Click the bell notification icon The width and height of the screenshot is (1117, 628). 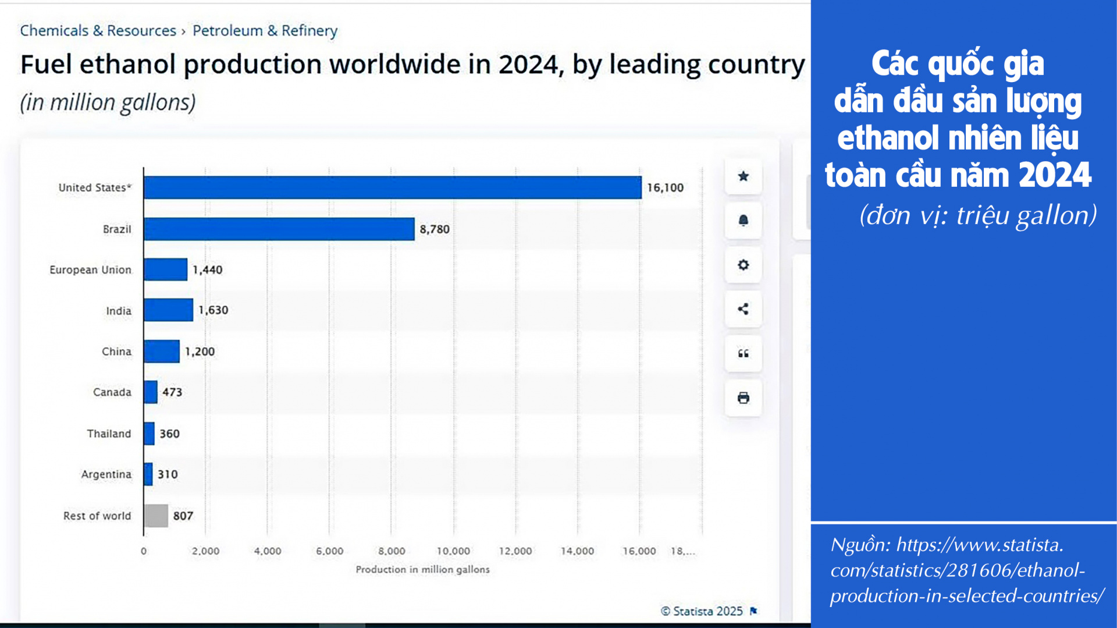coord(743,221)
